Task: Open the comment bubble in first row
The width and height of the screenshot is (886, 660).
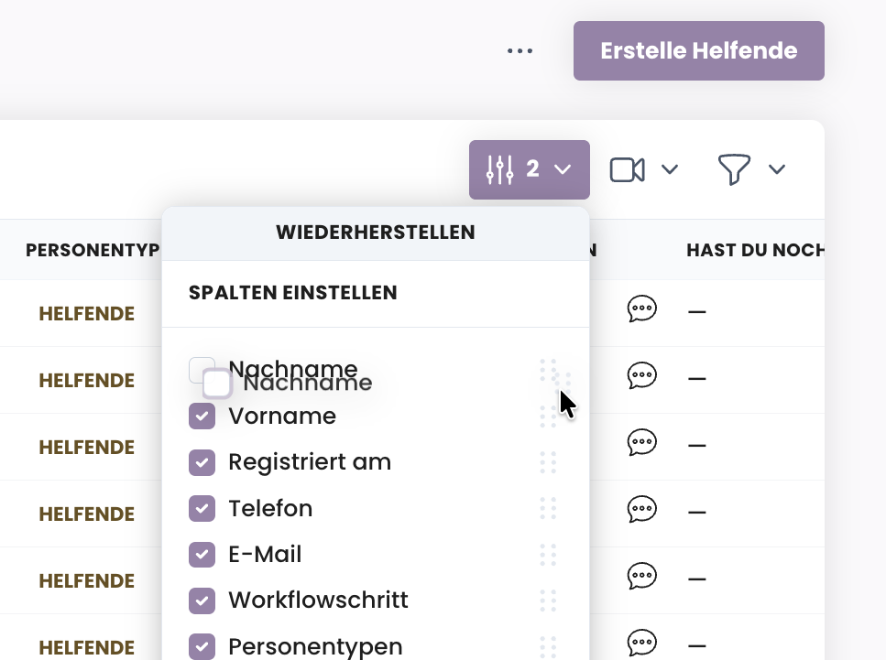Action: 642,308
